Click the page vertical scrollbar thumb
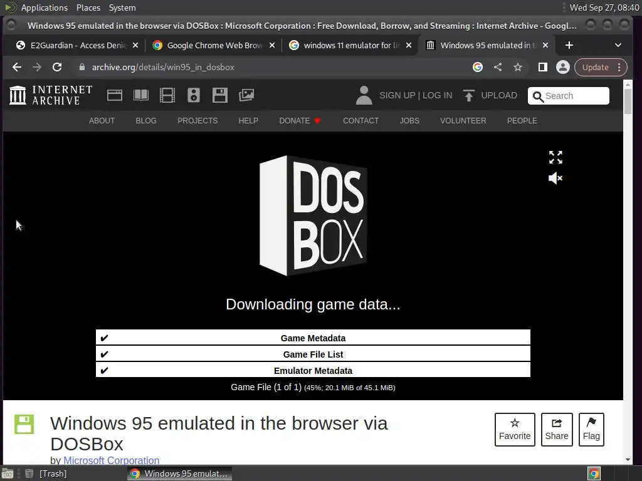Screen dimensions: 642x481 click(628, 101)
